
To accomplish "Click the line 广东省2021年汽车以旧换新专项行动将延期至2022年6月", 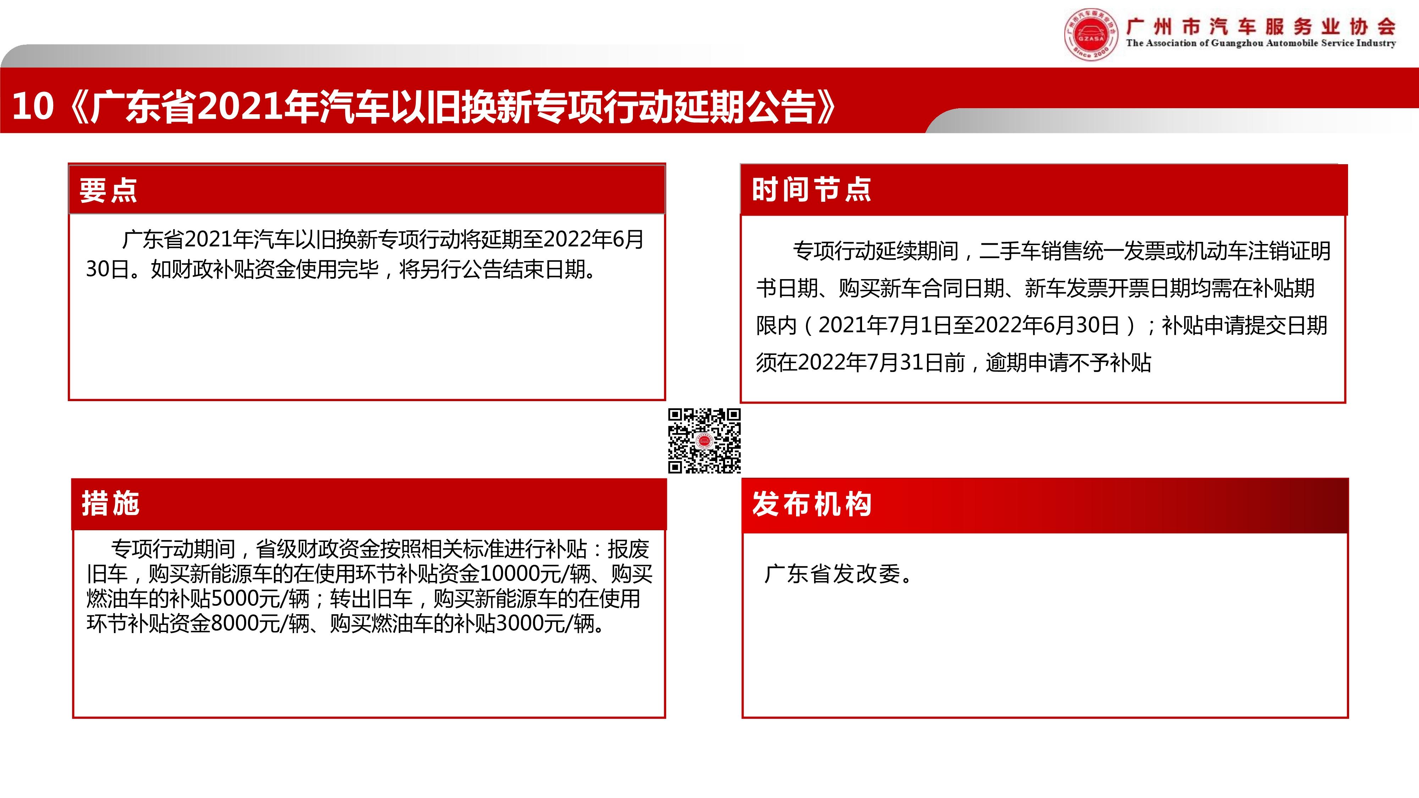I will (383, 239).
